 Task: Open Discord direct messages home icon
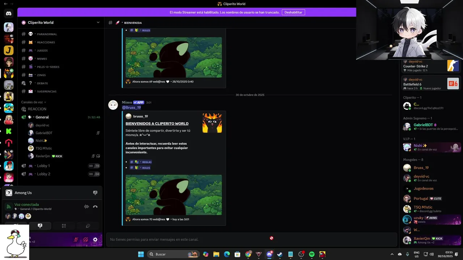point(9,13)
